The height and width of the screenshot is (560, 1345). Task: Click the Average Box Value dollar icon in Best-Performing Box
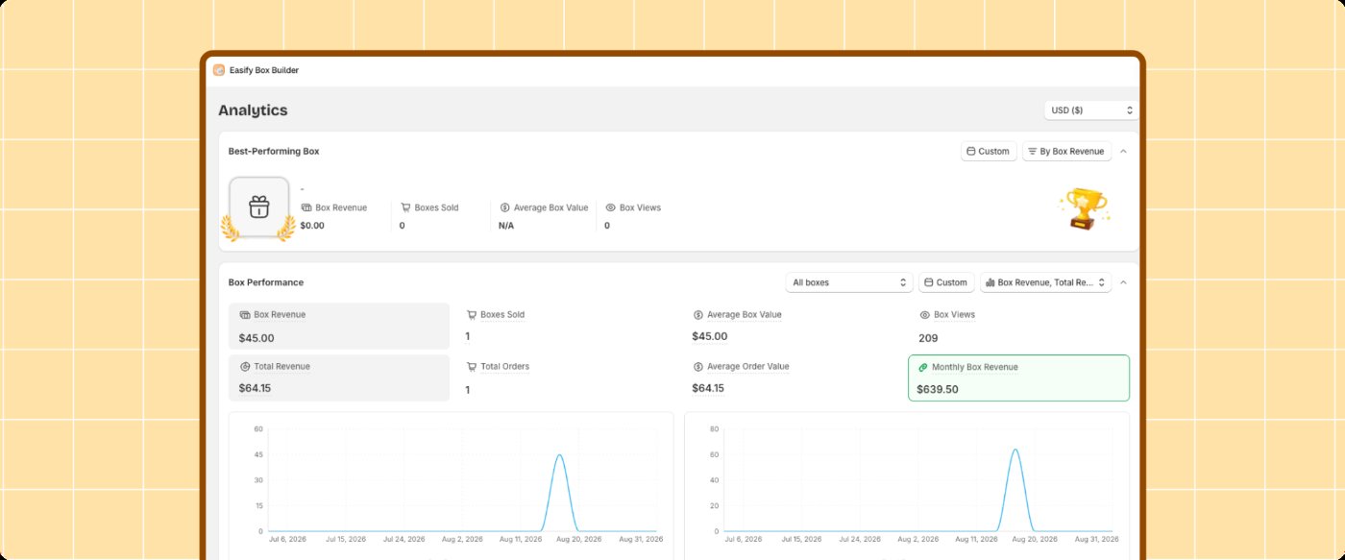pyautogui.click(x=505, y=207)
